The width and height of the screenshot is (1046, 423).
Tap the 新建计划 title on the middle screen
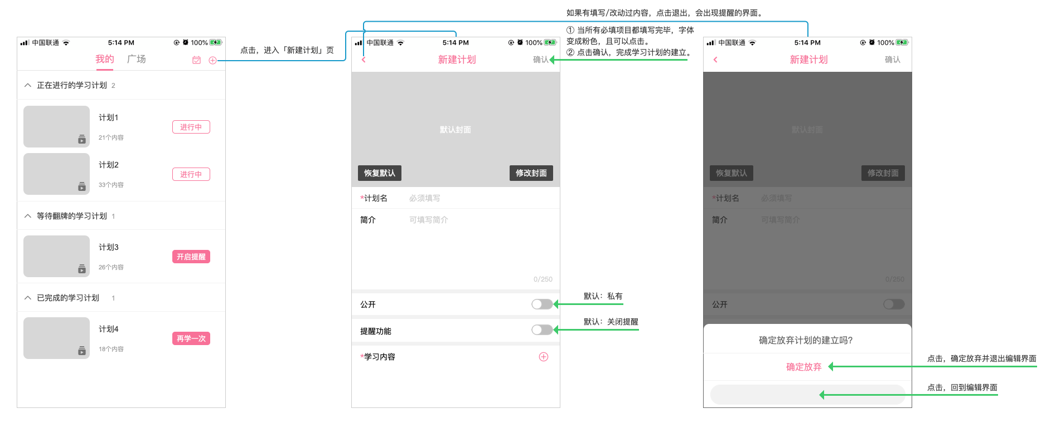pos(457,60)
